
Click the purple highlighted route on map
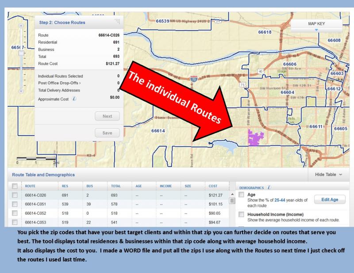pos(256,137)
